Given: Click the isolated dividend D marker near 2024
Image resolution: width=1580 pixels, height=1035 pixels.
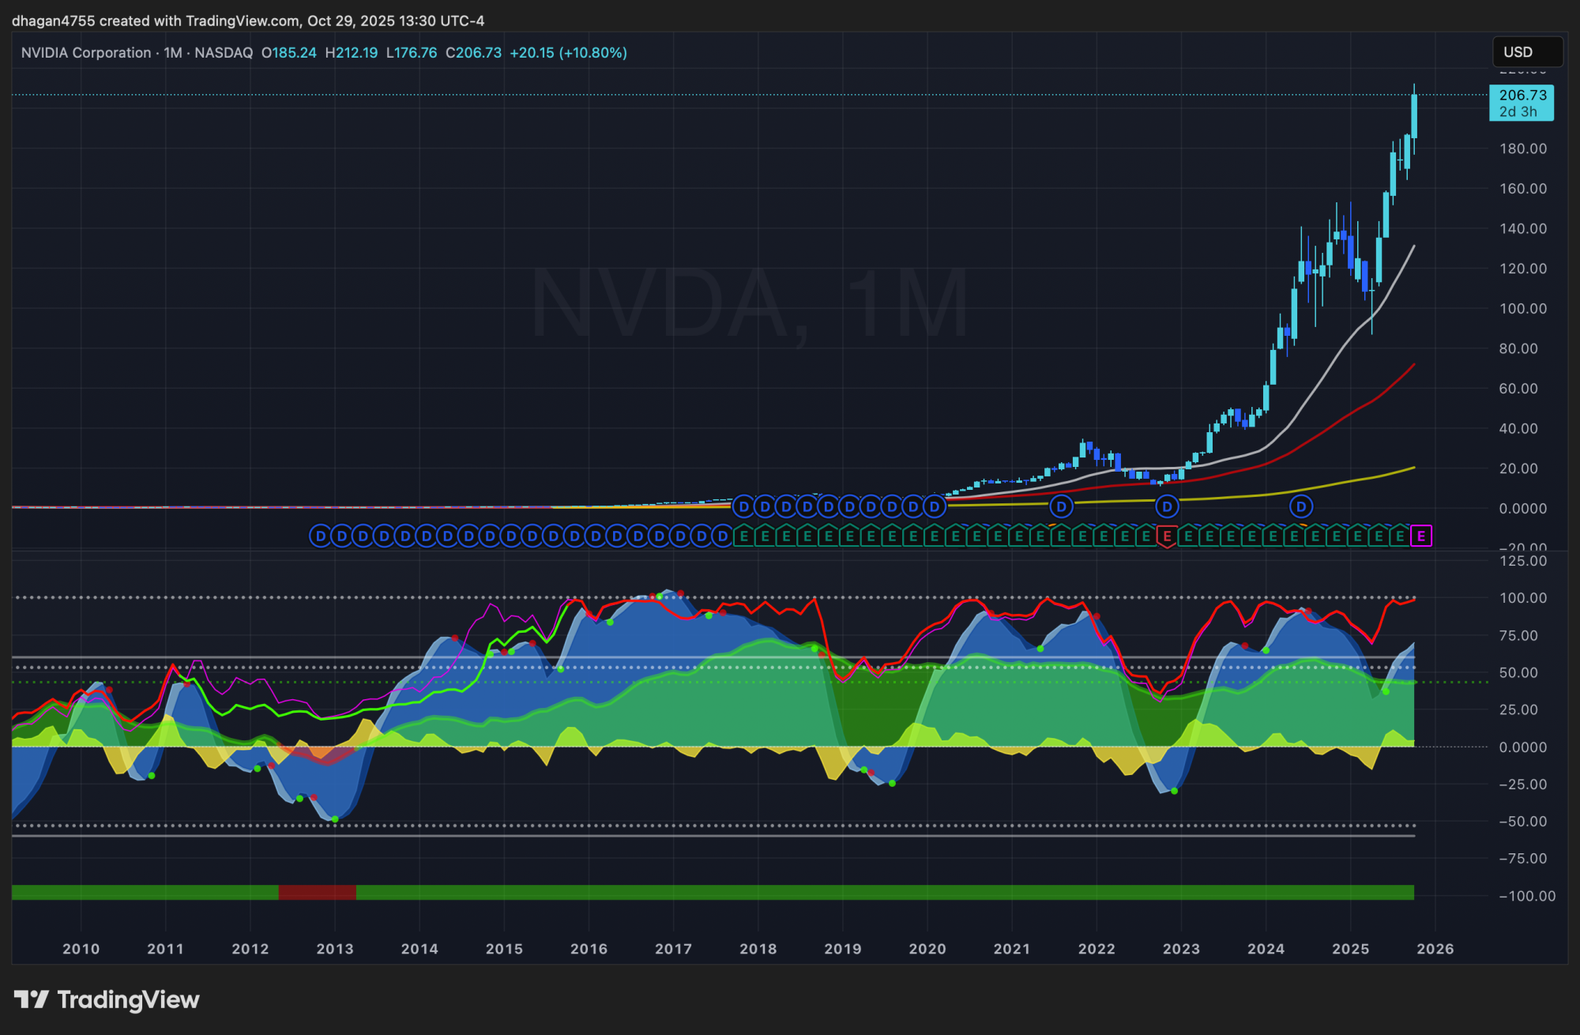Looking at the screenshot, I should (1301, 506).
